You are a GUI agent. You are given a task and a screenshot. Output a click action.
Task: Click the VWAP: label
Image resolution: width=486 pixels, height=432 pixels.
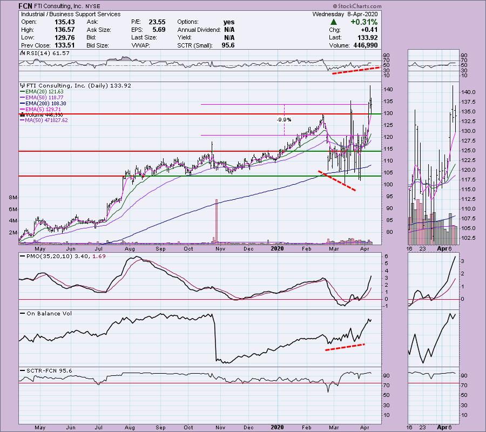(140, 45)
